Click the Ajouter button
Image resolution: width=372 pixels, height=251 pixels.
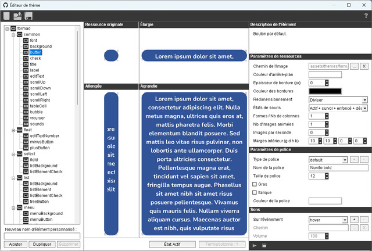[x=16, y=244]
